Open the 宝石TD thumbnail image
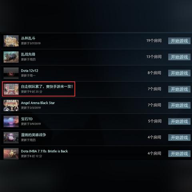 pos(11,122)
